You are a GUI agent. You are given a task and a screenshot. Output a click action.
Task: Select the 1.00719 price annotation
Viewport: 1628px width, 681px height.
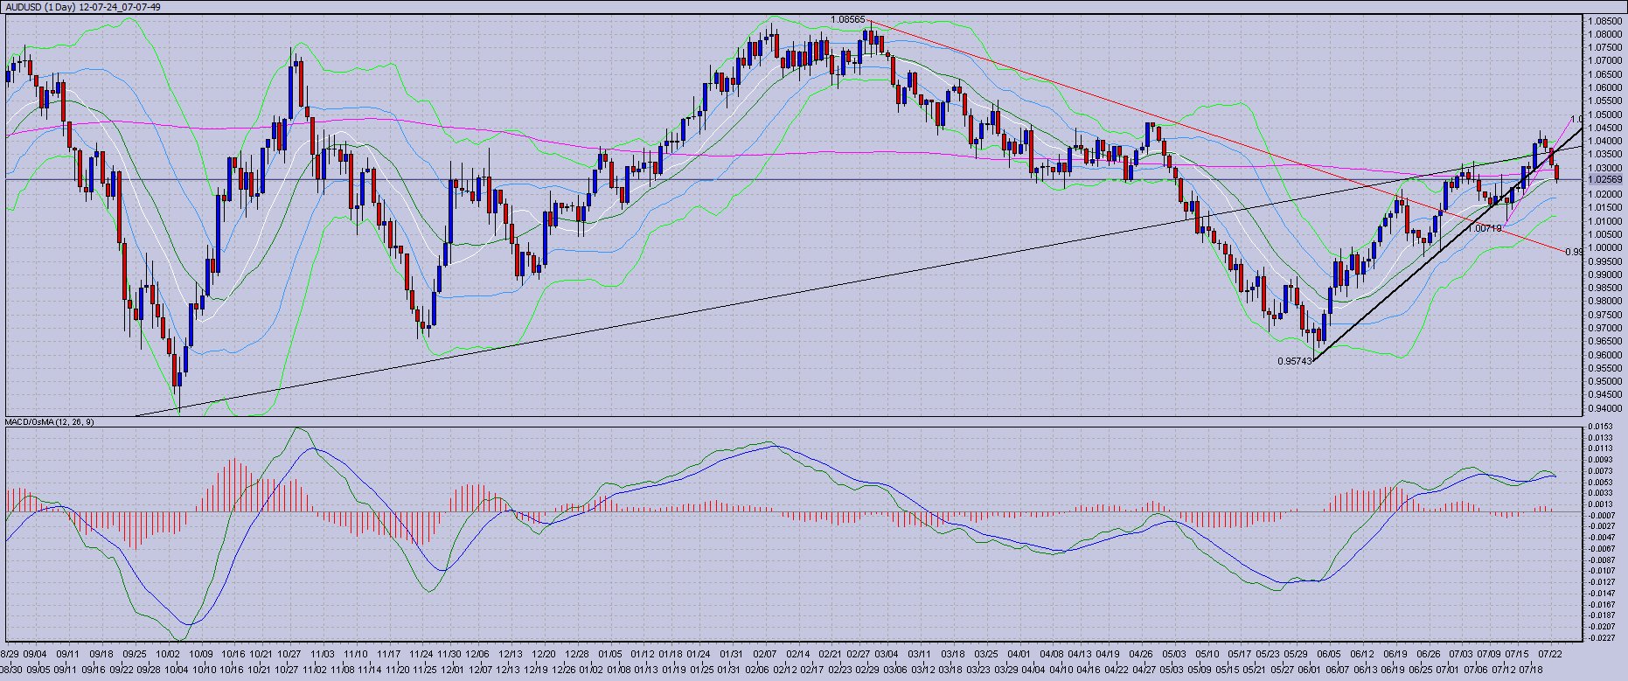tap(1485, 228)
